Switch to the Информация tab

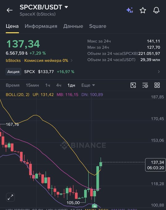(41, 26)
